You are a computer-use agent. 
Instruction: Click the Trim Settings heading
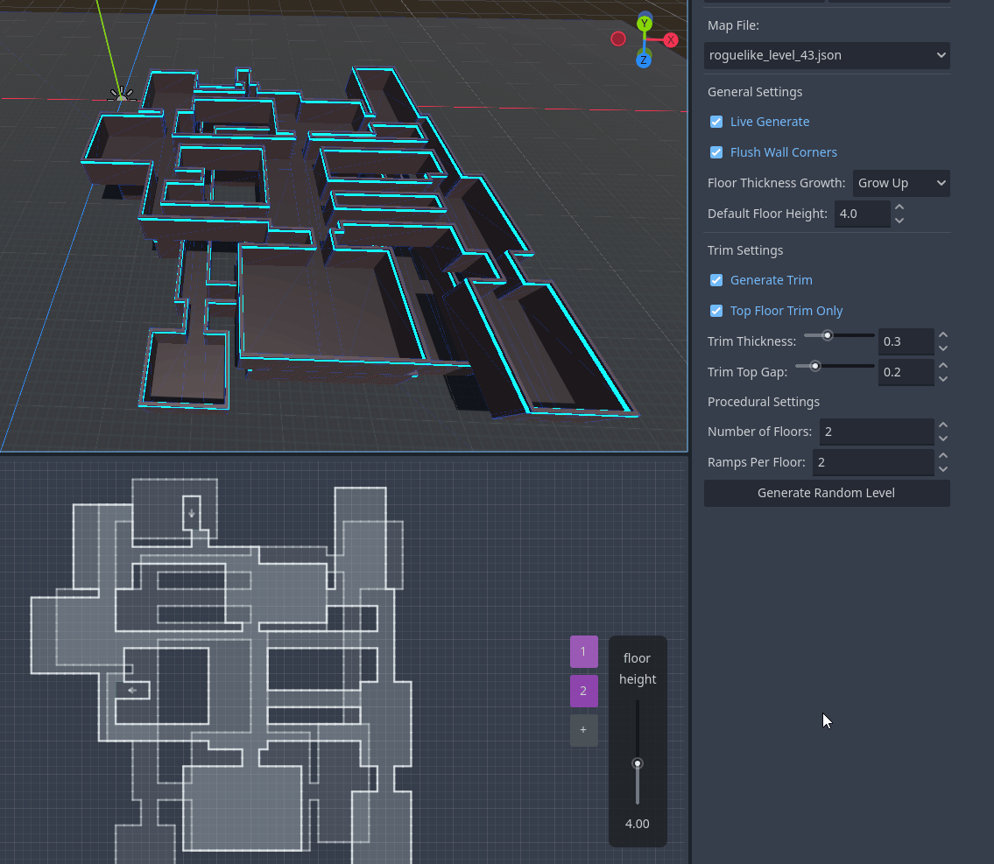tap(745, 250)
